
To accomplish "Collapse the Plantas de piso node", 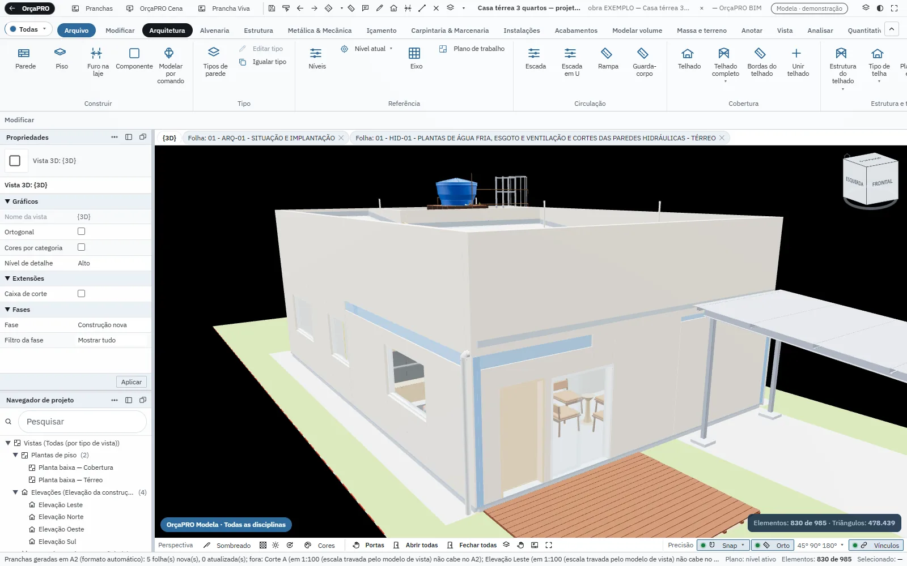I will click(x=16, y=455).
